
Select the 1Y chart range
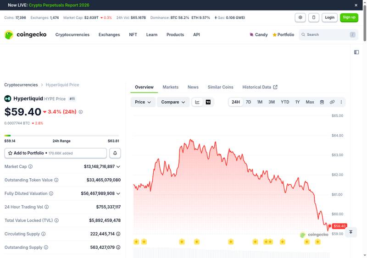[297, 102]
